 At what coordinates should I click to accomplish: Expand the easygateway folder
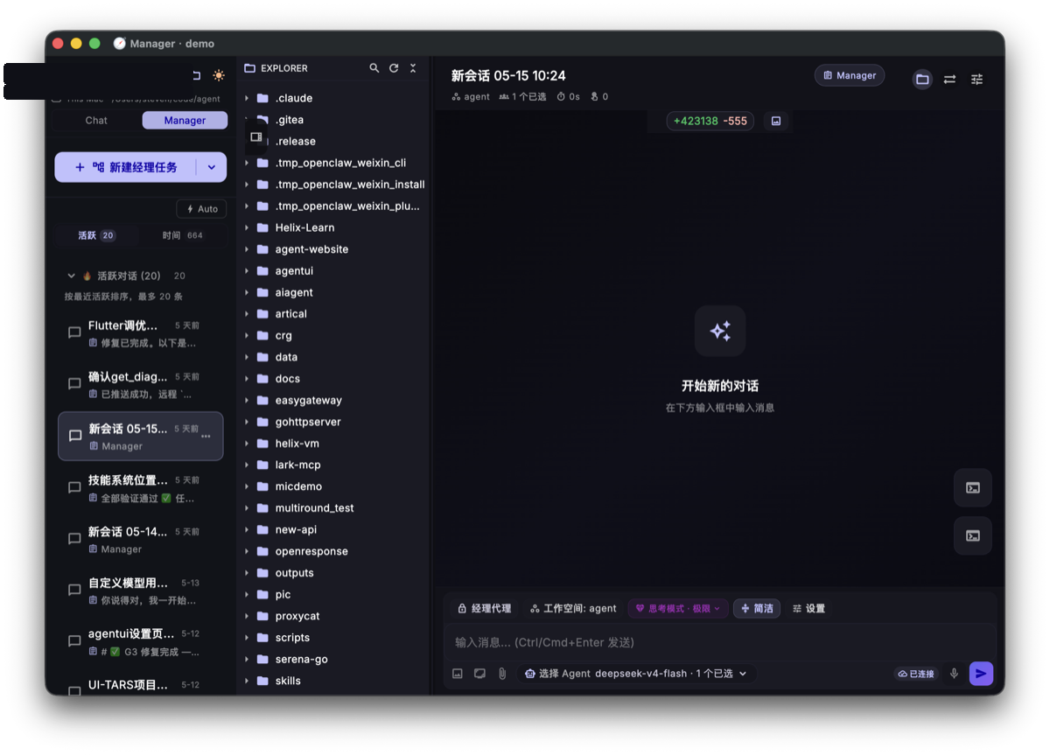coord(247,400)
